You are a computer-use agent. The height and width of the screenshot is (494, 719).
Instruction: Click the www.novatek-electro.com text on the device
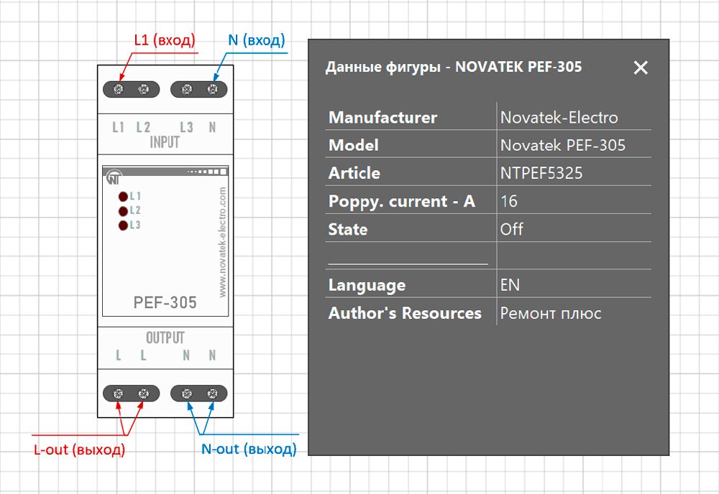pos(222,242)
